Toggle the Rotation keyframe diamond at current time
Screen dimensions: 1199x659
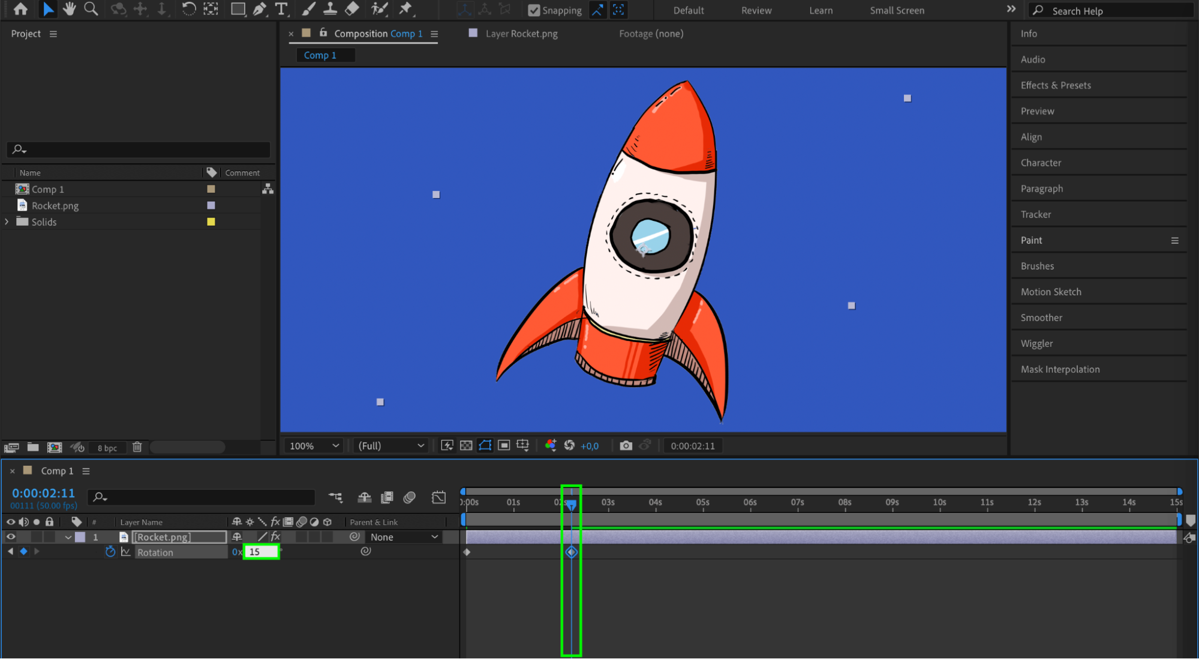[23, 552]
